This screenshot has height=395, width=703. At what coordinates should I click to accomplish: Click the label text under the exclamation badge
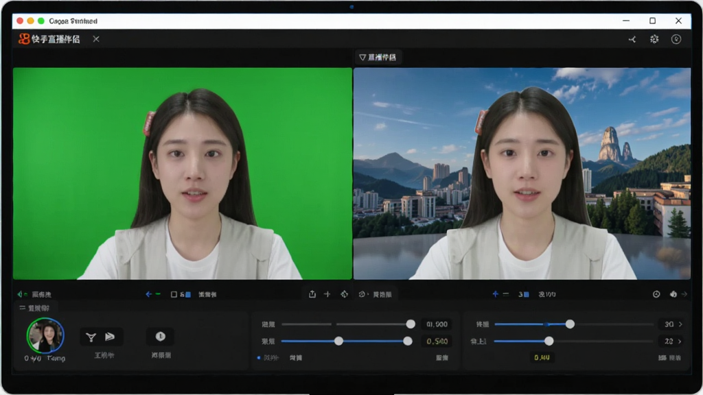pyautogui.click(x=161, y=355)
